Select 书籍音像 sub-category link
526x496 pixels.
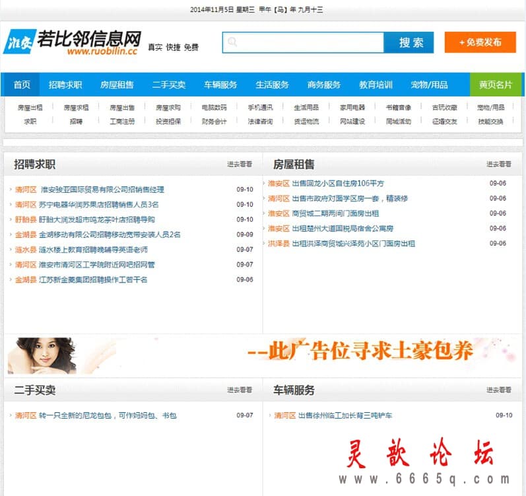tap(398, 108)
